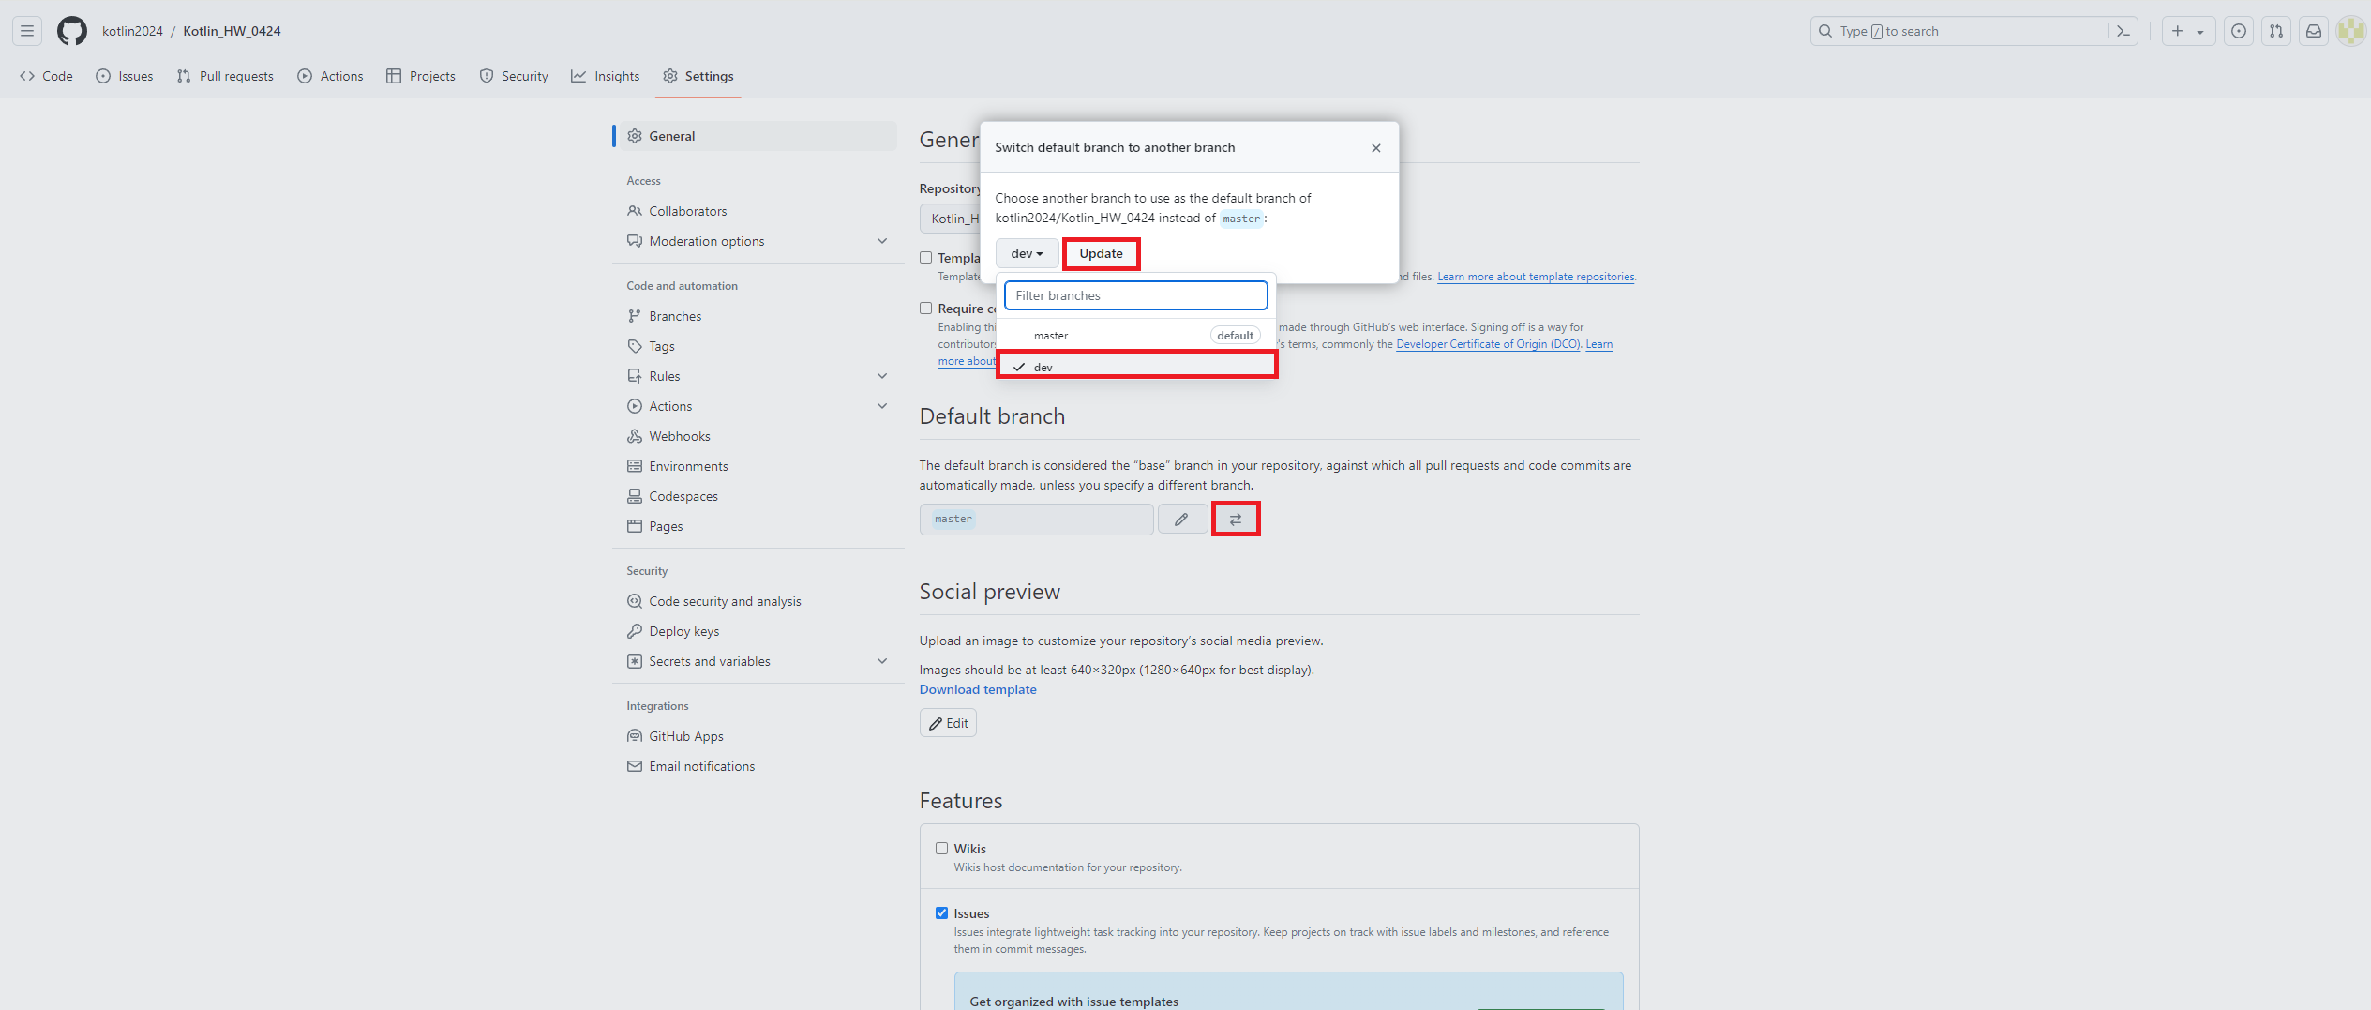This screenshot has height=1010, width=2371.
Task: Open Developer Certificate of Origin link
Action: 1488,344
